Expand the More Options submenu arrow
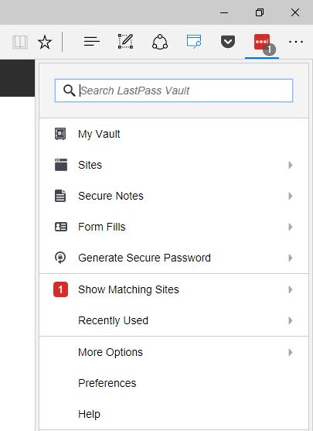The height and width of the screenshot is (431, 313). 291,352
